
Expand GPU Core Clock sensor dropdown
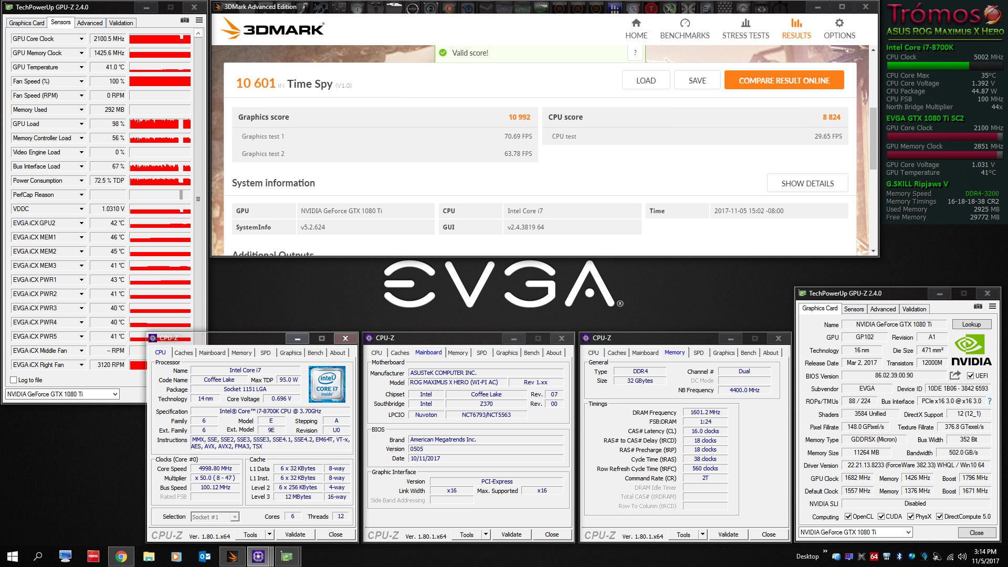81,39
